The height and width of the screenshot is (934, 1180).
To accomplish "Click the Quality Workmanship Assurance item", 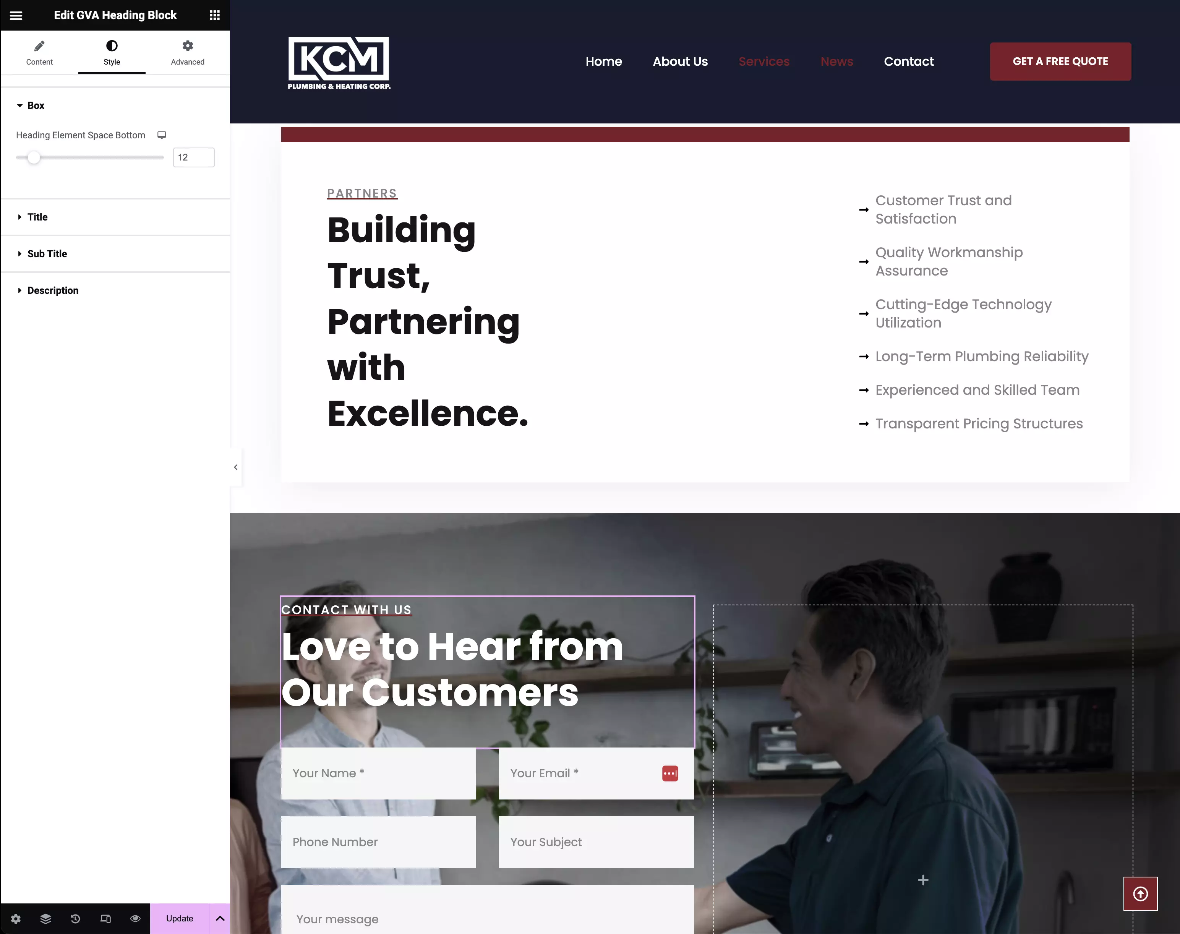I will tap(949, 261).
